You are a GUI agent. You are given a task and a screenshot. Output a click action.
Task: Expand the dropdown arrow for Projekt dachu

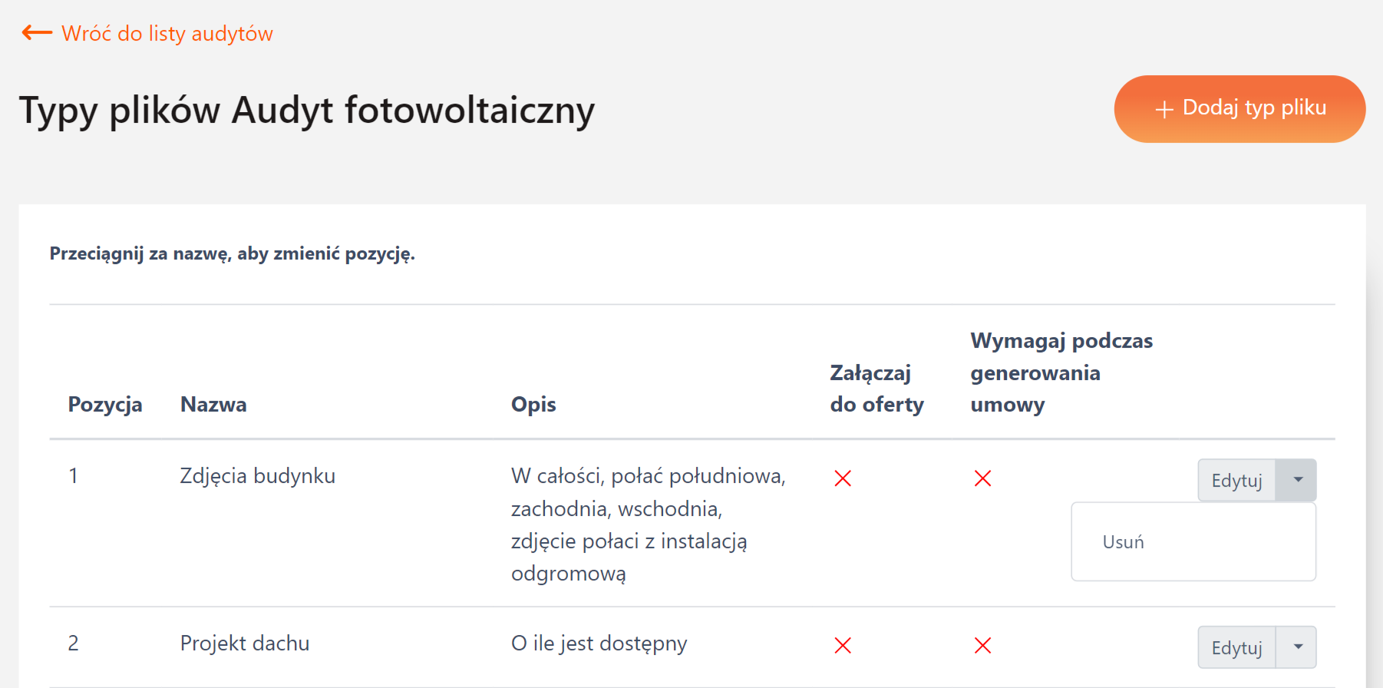[x=1297, y=647]
